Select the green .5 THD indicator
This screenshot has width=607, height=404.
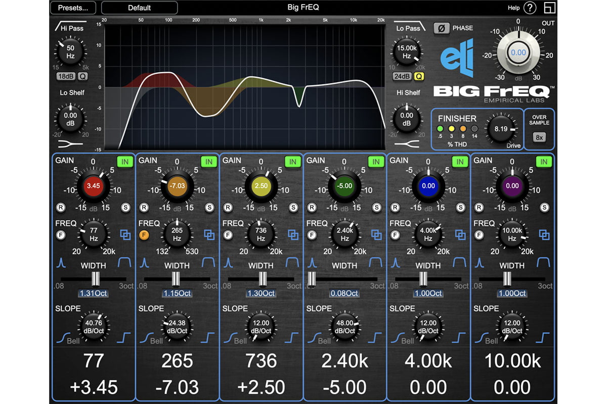tap(440, 128)
